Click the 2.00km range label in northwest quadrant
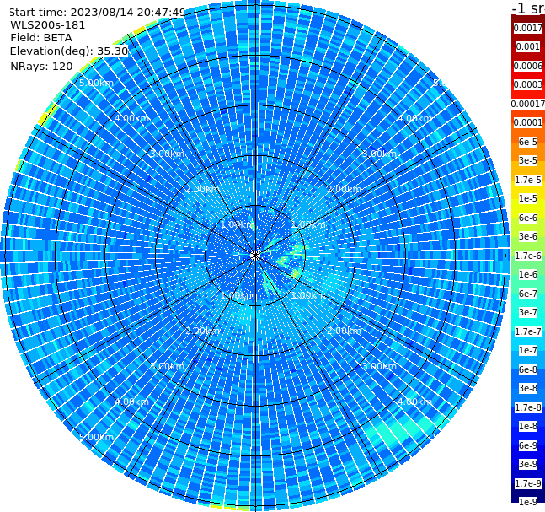This screenshot has height=512, width=545. pos(202,189)
